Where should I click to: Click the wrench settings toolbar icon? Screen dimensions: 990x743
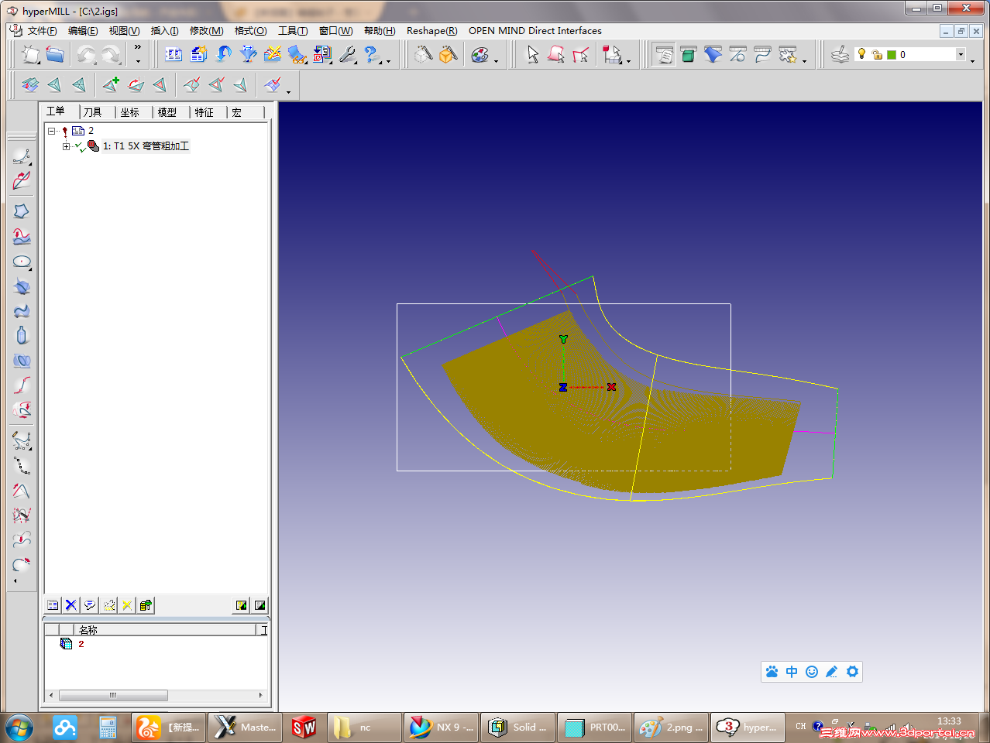(x=347, y=54)
